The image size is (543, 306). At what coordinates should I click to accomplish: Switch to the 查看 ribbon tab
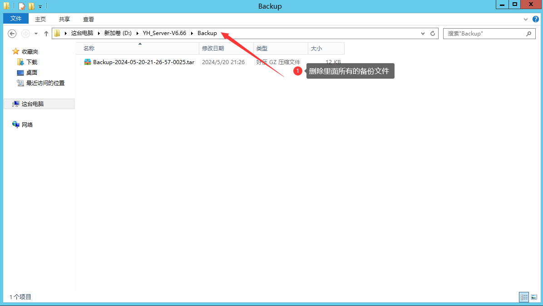(88, 19)
